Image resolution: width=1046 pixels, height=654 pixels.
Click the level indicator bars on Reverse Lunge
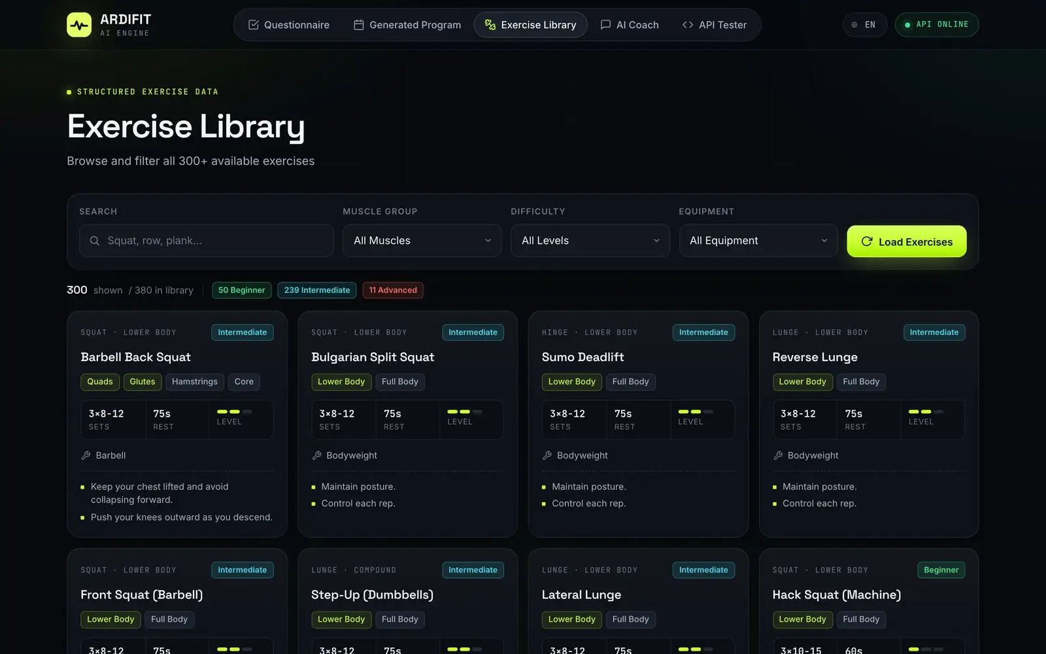coord(926,411)
